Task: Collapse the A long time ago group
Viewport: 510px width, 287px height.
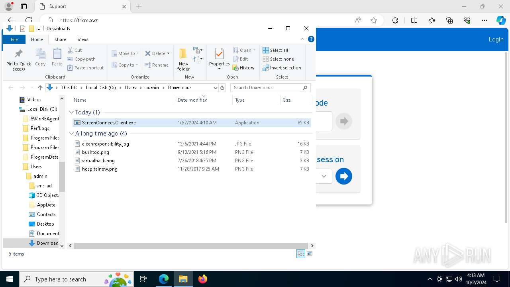Action: [x=71, y=134]
